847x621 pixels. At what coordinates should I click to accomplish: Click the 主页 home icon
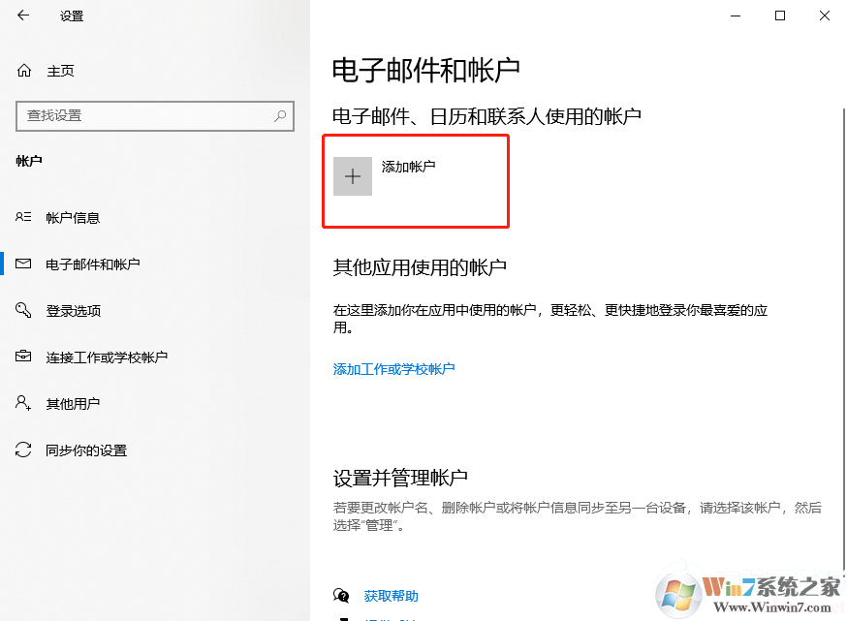(21, 70)
